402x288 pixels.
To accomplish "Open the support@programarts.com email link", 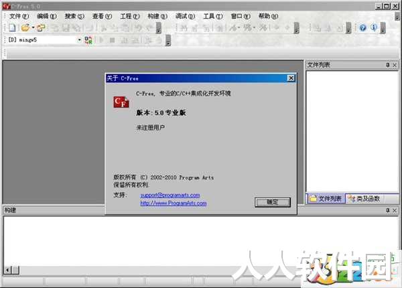I will pyautogui.click(x=170, y=196).
